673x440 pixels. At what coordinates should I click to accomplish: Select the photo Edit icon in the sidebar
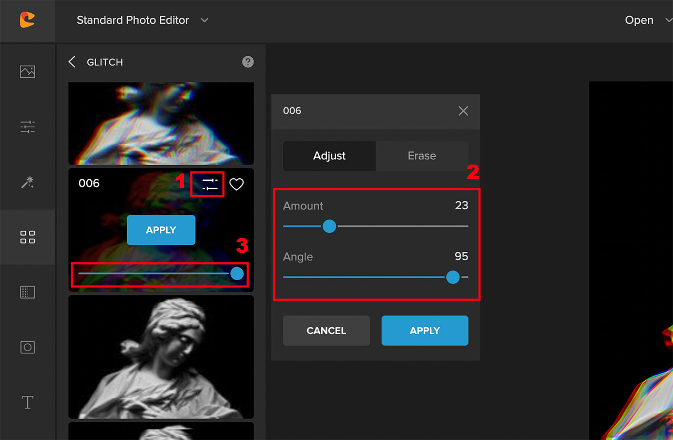pyautogui.click(x=28, y=71)
